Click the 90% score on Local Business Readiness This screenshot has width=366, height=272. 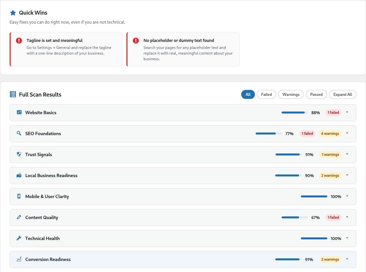[309, 175]
